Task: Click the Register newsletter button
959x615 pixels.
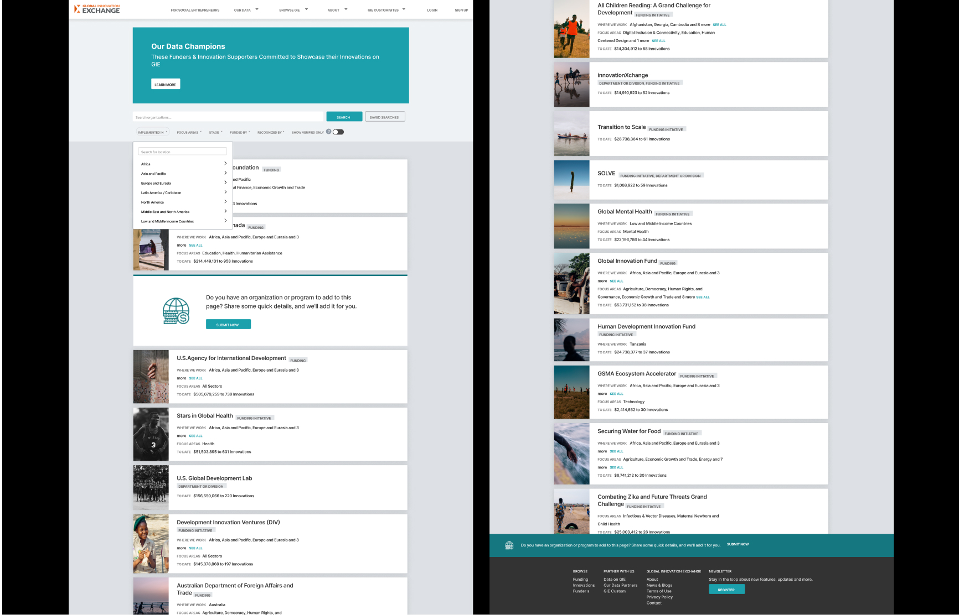Action: pyautogui.click(x=726, y=590)
